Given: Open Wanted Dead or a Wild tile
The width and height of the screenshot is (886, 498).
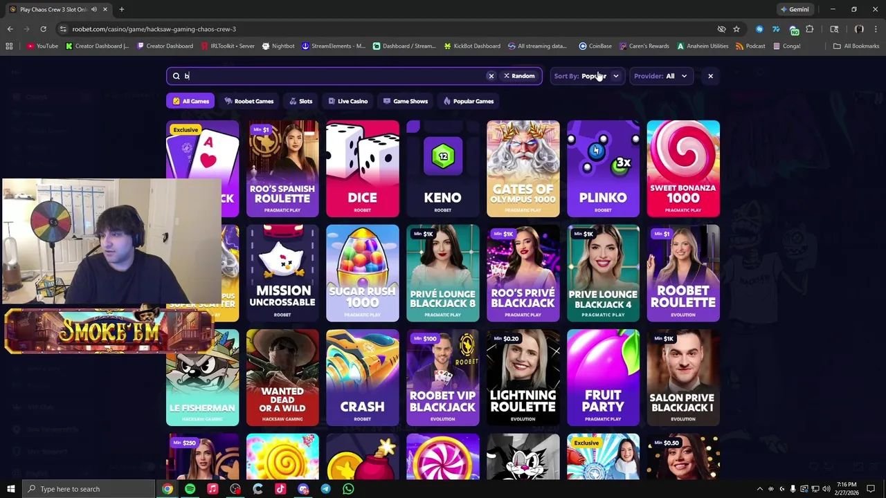Looking at the screenshot, I should (x=282, y=378).
